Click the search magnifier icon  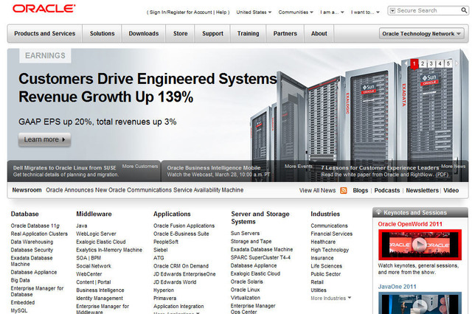[464, 10]
